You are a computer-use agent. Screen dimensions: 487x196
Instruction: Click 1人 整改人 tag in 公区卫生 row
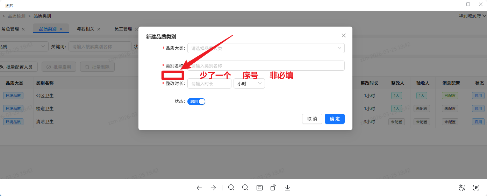(396, 95)
